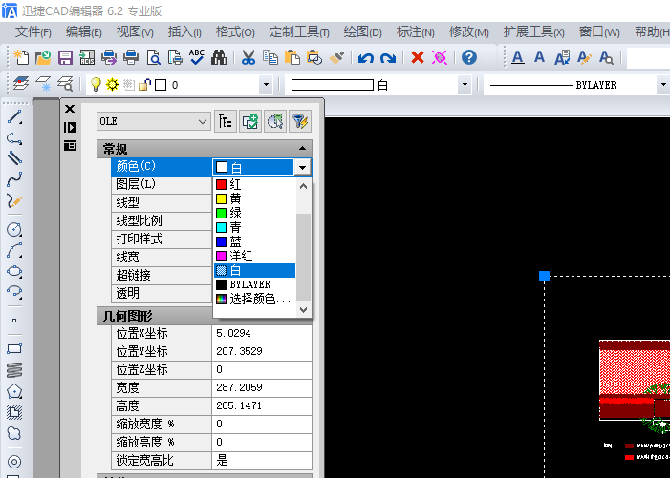Open the Find binoculars tool
This screenshot has height=478, width=670.
219,57
